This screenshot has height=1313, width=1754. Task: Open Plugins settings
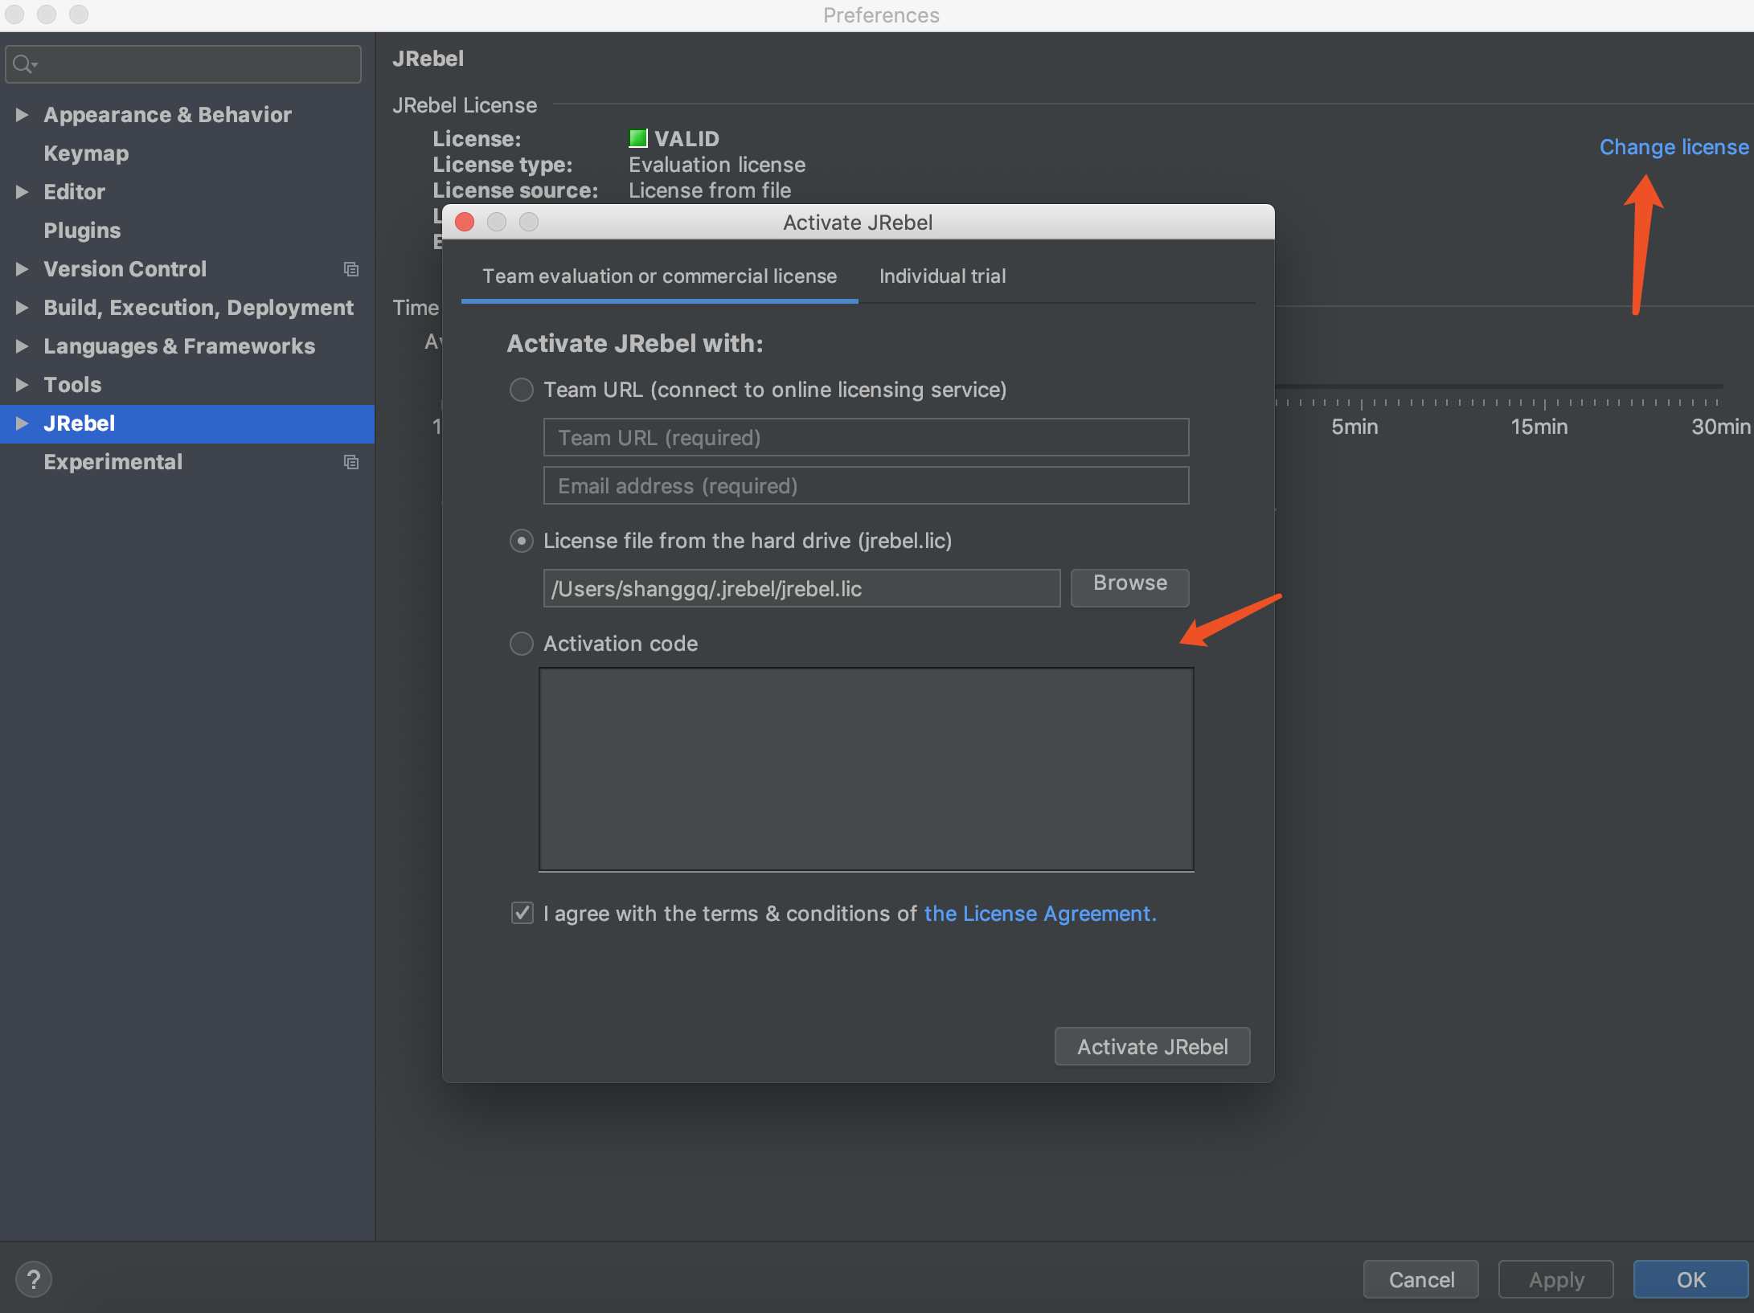(x=82, y=231)
